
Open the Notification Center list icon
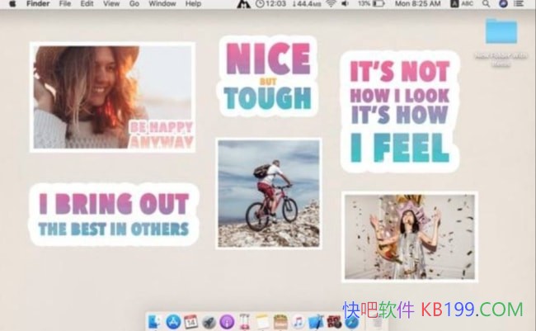[522, 4]
